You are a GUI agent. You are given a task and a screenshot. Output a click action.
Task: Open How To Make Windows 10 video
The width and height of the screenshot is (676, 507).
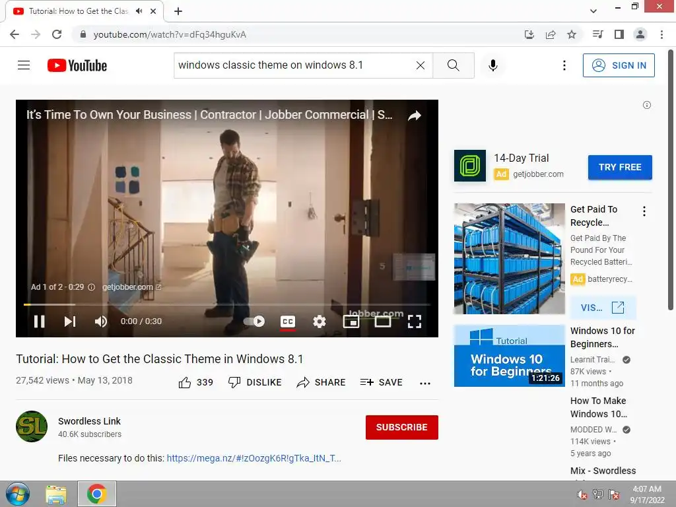(598, 407)
